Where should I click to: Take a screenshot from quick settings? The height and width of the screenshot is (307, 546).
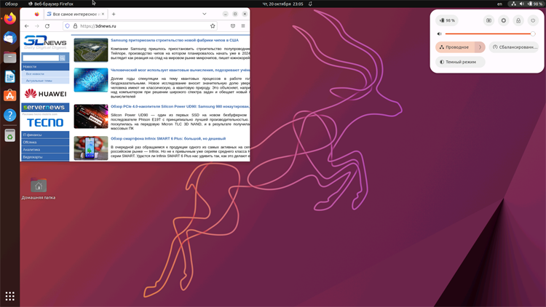[x=488, y=20]
